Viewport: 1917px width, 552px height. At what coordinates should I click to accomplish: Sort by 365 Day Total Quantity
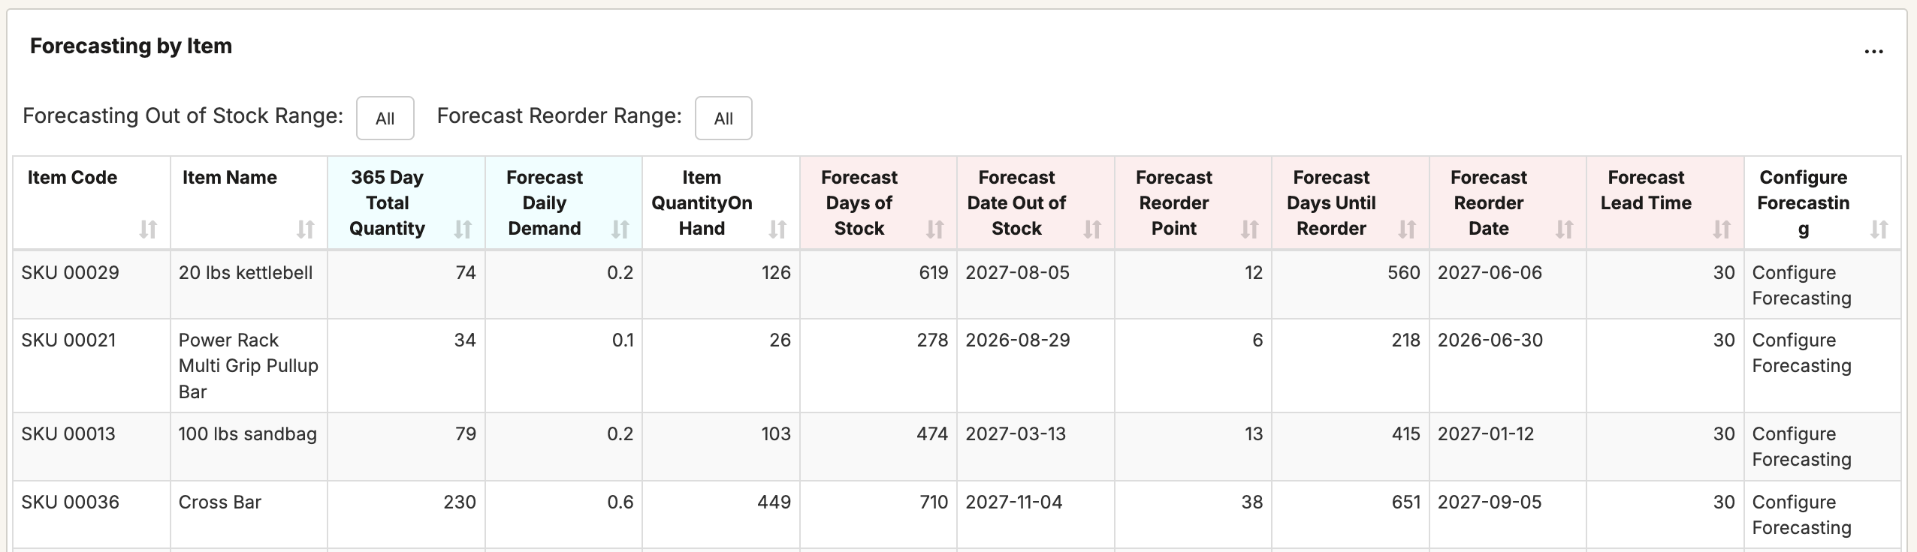[463, 229]
